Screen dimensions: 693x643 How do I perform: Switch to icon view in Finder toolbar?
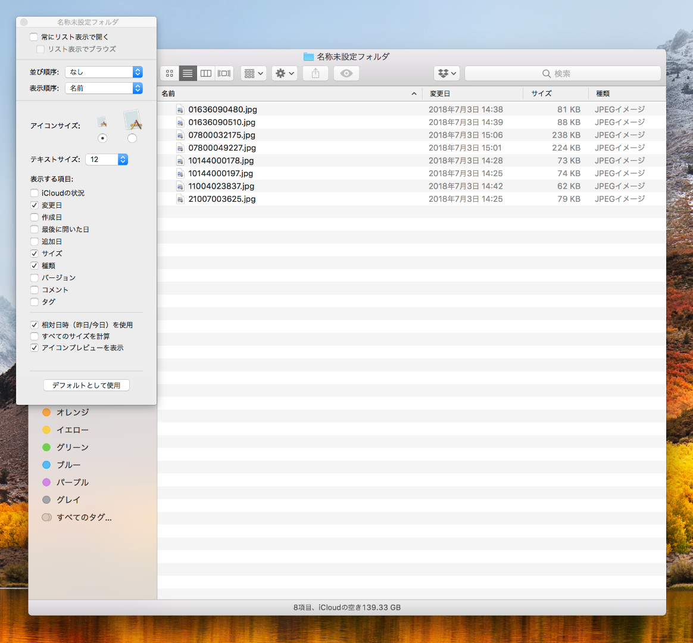170,73
